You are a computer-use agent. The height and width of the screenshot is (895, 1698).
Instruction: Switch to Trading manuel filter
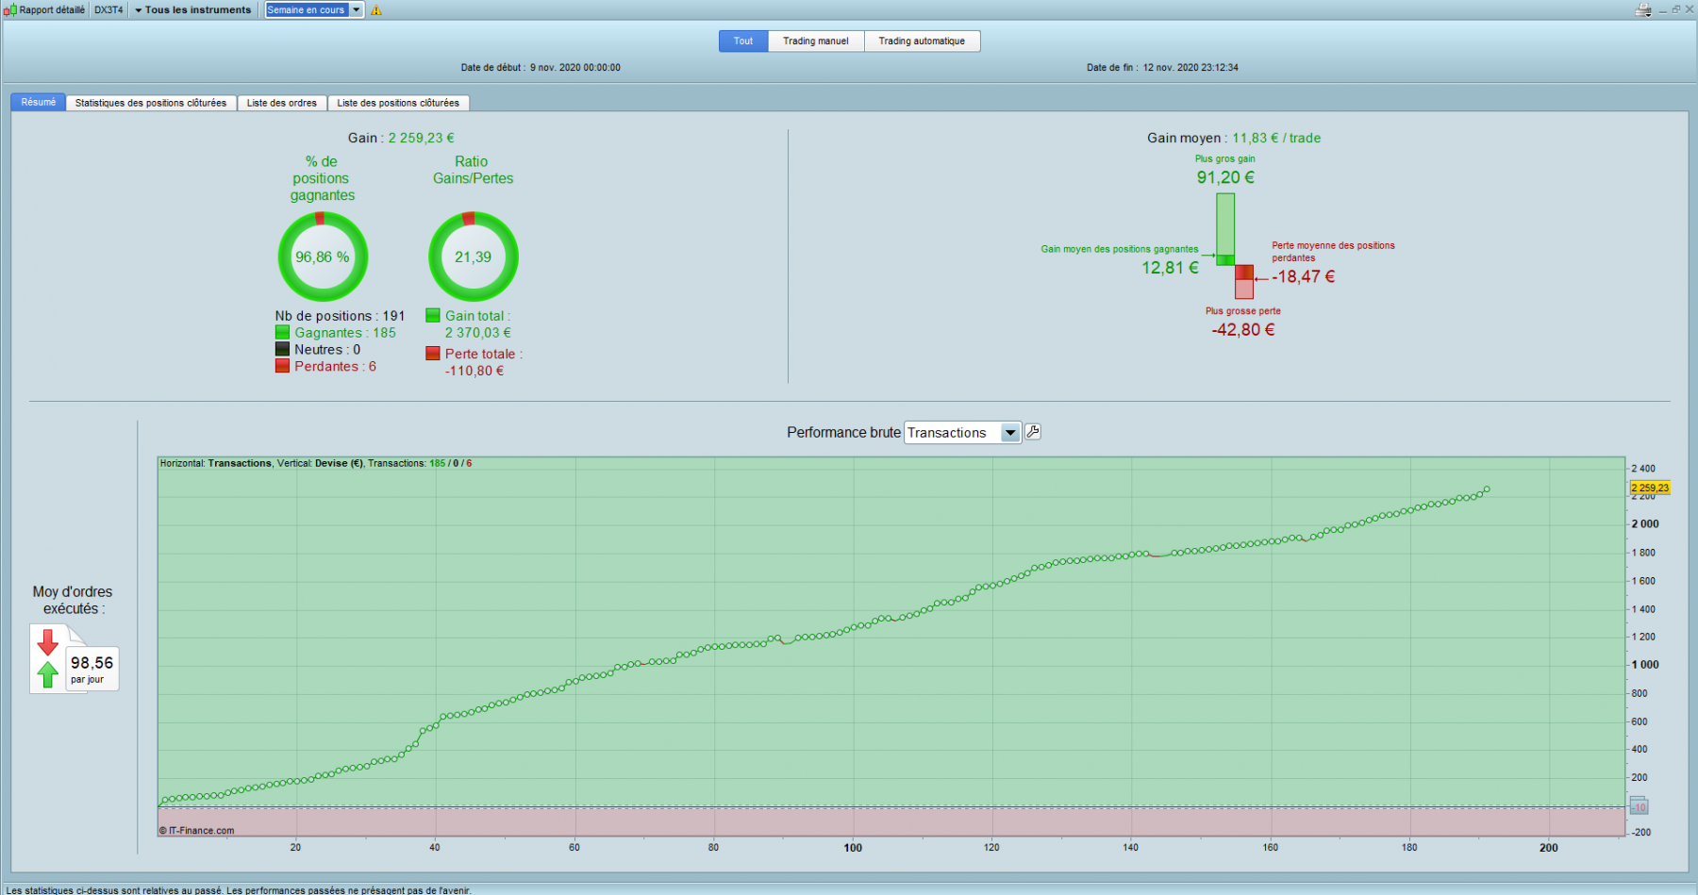pyautogui.click(x=816, y=41)
